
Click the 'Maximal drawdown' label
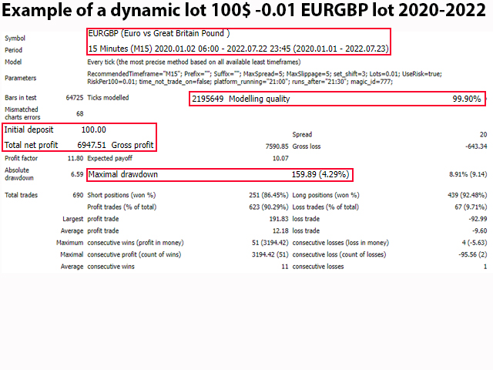[123, 174]
